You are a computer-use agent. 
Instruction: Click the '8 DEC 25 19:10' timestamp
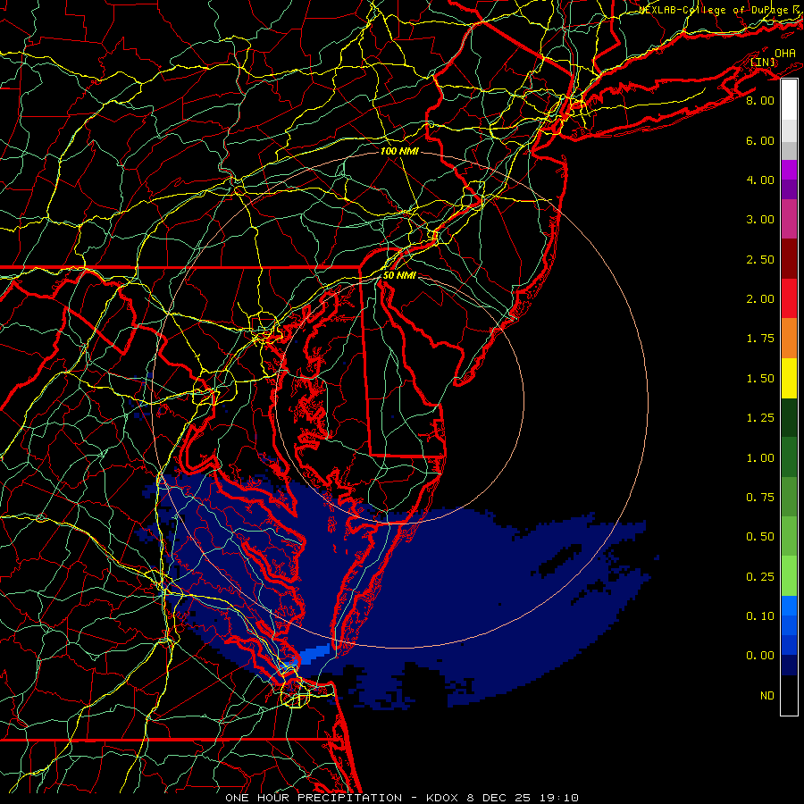click(523, 798)
